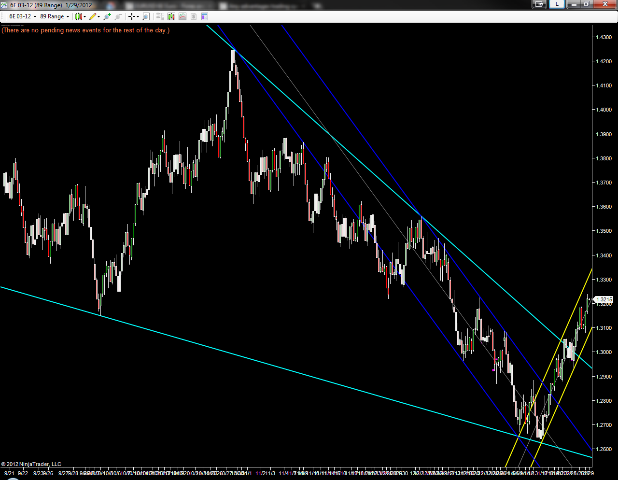The image size is (618, 480).
Task: Click the 1.3000 price axis label
Action: [x=604, y=352]
